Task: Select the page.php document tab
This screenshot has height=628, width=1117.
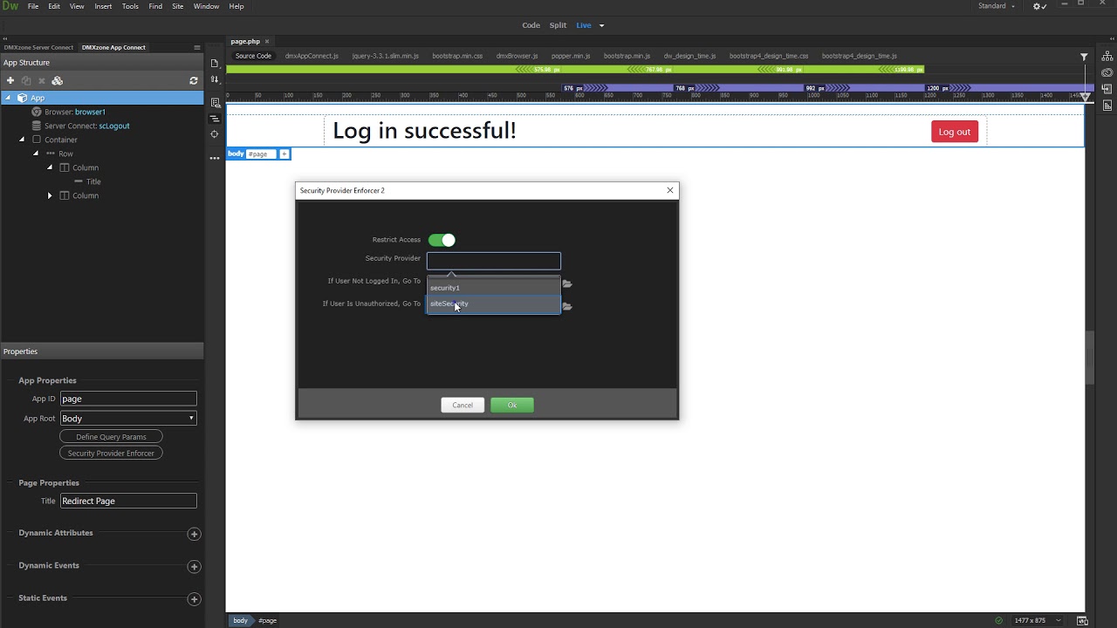Action: click(245, 41)
